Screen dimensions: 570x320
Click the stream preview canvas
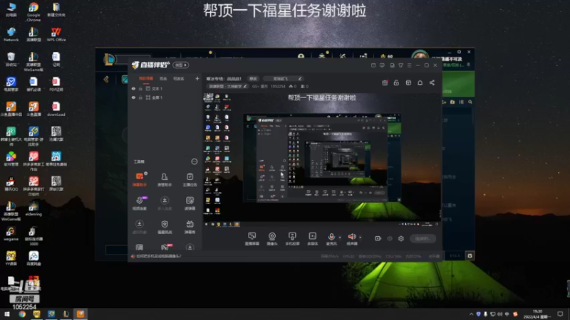pyautogui.click(x=321, y=160)
